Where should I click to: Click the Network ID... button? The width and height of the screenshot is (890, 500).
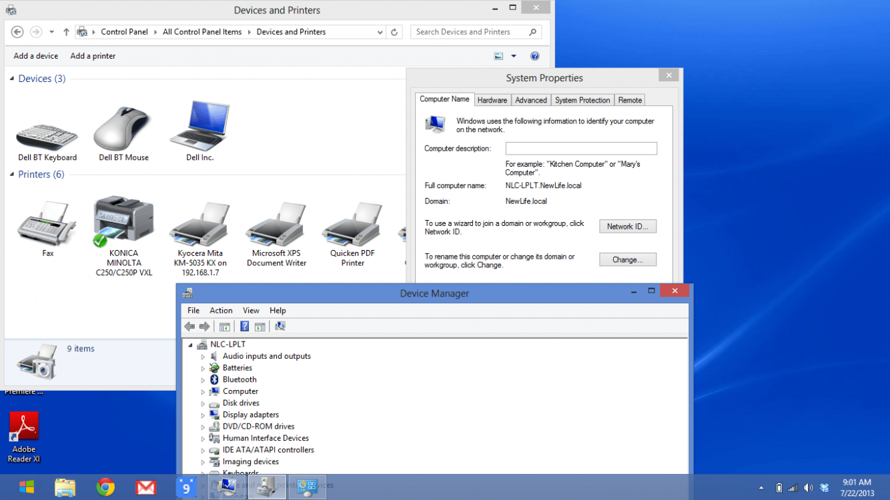627,227
